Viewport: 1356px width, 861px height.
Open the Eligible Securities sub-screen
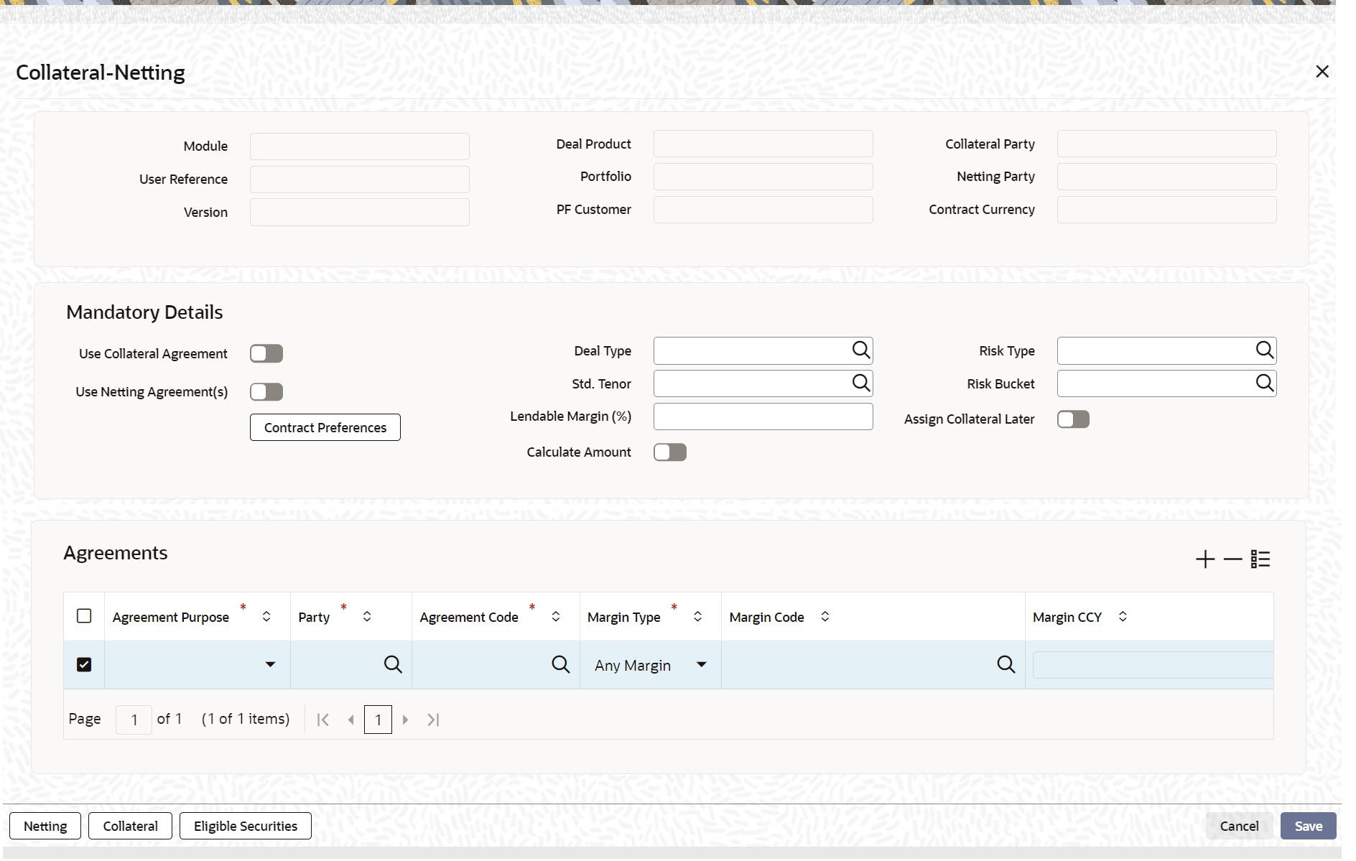pyautogui.click(x=246, y=826)
